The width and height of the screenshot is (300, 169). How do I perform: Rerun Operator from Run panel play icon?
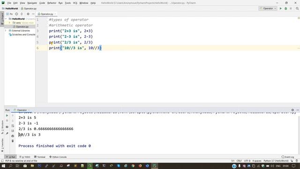pos(7,115)
